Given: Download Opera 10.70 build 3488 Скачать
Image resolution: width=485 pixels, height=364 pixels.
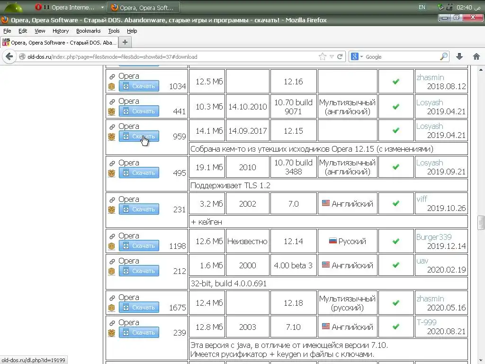Looking at the screenshot, I should (x=139, y=173).
